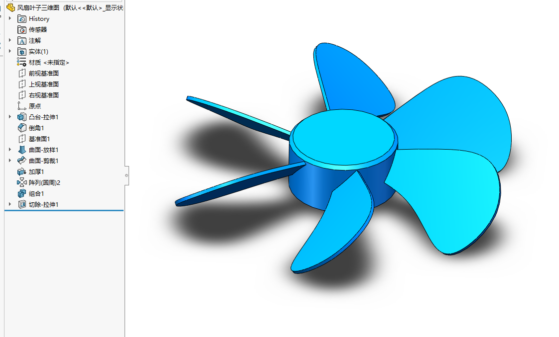
Task: Click the 材质 material icon
Action: [x=22, y=63]
